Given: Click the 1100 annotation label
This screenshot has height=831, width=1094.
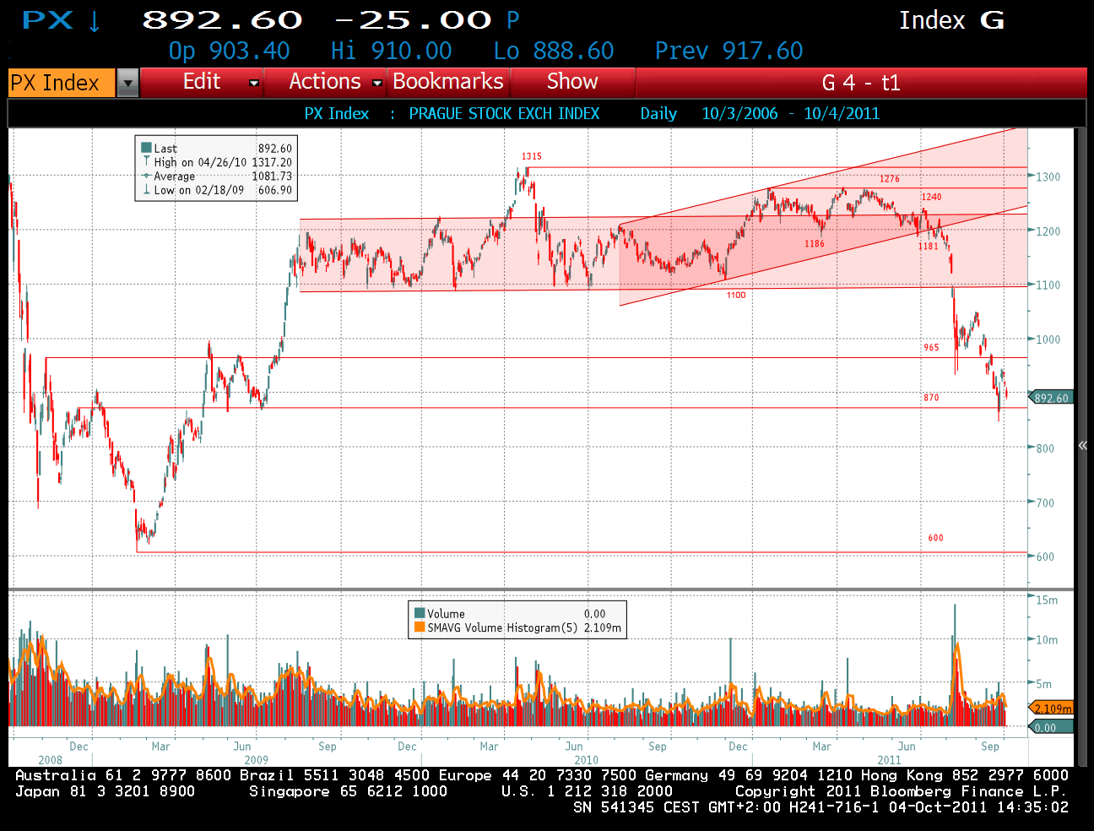Looking at the screenshot, I should tap(736, 295).
